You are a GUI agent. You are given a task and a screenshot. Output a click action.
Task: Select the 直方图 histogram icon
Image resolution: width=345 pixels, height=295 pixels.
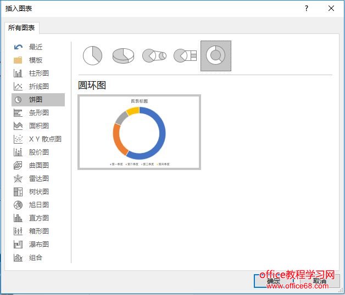coord(18,218)
